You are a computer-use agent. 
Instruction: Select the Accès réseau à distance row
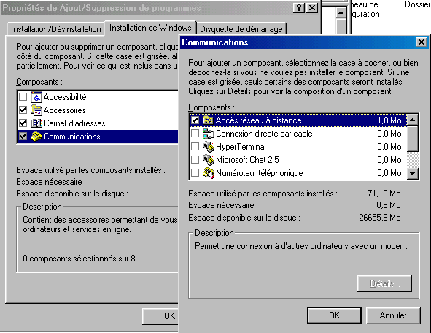point(298,120)
